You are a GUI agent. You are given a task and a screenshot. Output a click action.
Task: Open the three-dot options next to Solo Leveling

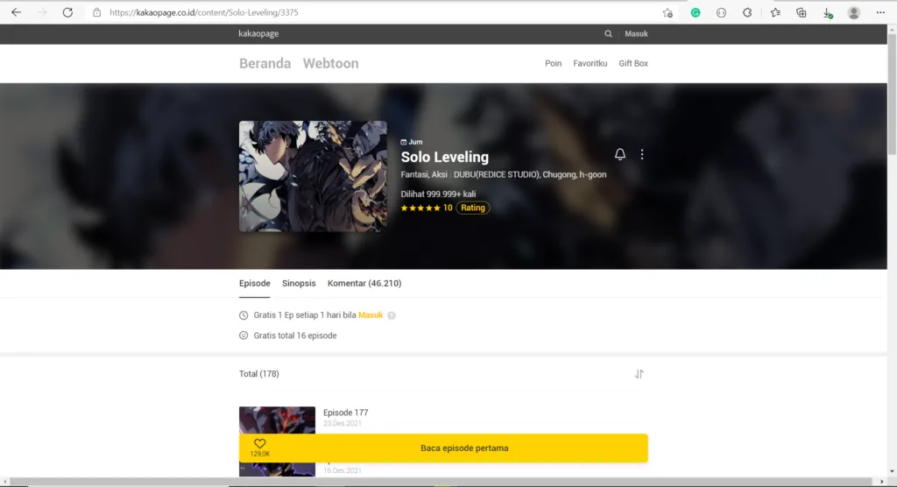642,154
